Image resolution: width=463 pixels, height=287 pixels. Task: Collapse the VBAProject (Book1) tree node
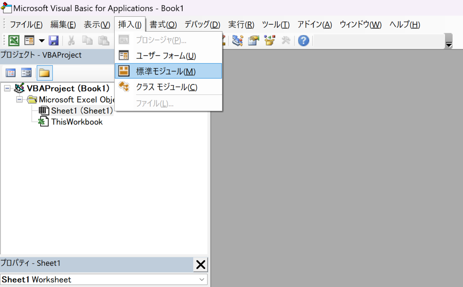tap(7, 88)
